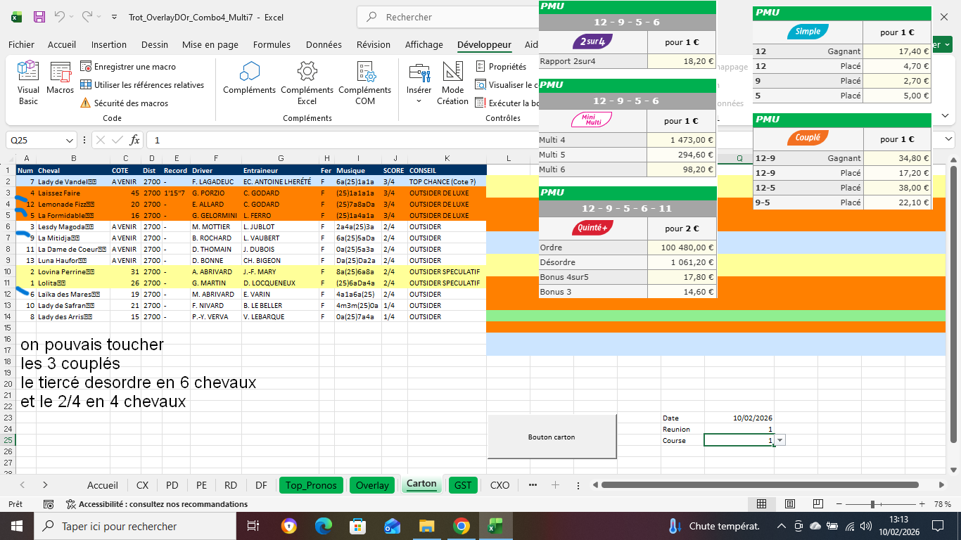This screenshot has width=961, height=540.
Task: Open Compléments COM dialog
Action: click(364, 83)
